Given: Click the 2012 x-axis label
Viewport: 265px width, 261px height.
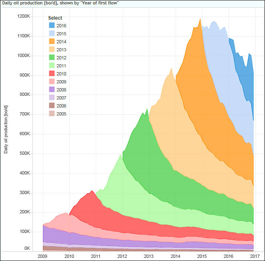Looking at the screenshot, I should (122, 256).
